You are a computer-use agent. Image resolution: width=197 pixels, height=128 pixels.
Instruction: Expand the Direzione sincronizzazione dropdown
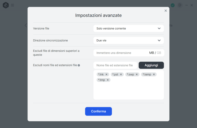[128, 40]
